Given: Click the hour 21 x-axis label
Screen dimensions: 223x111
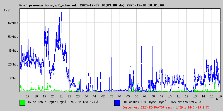Looking at the screenshot, I should (x=61, y=96).
